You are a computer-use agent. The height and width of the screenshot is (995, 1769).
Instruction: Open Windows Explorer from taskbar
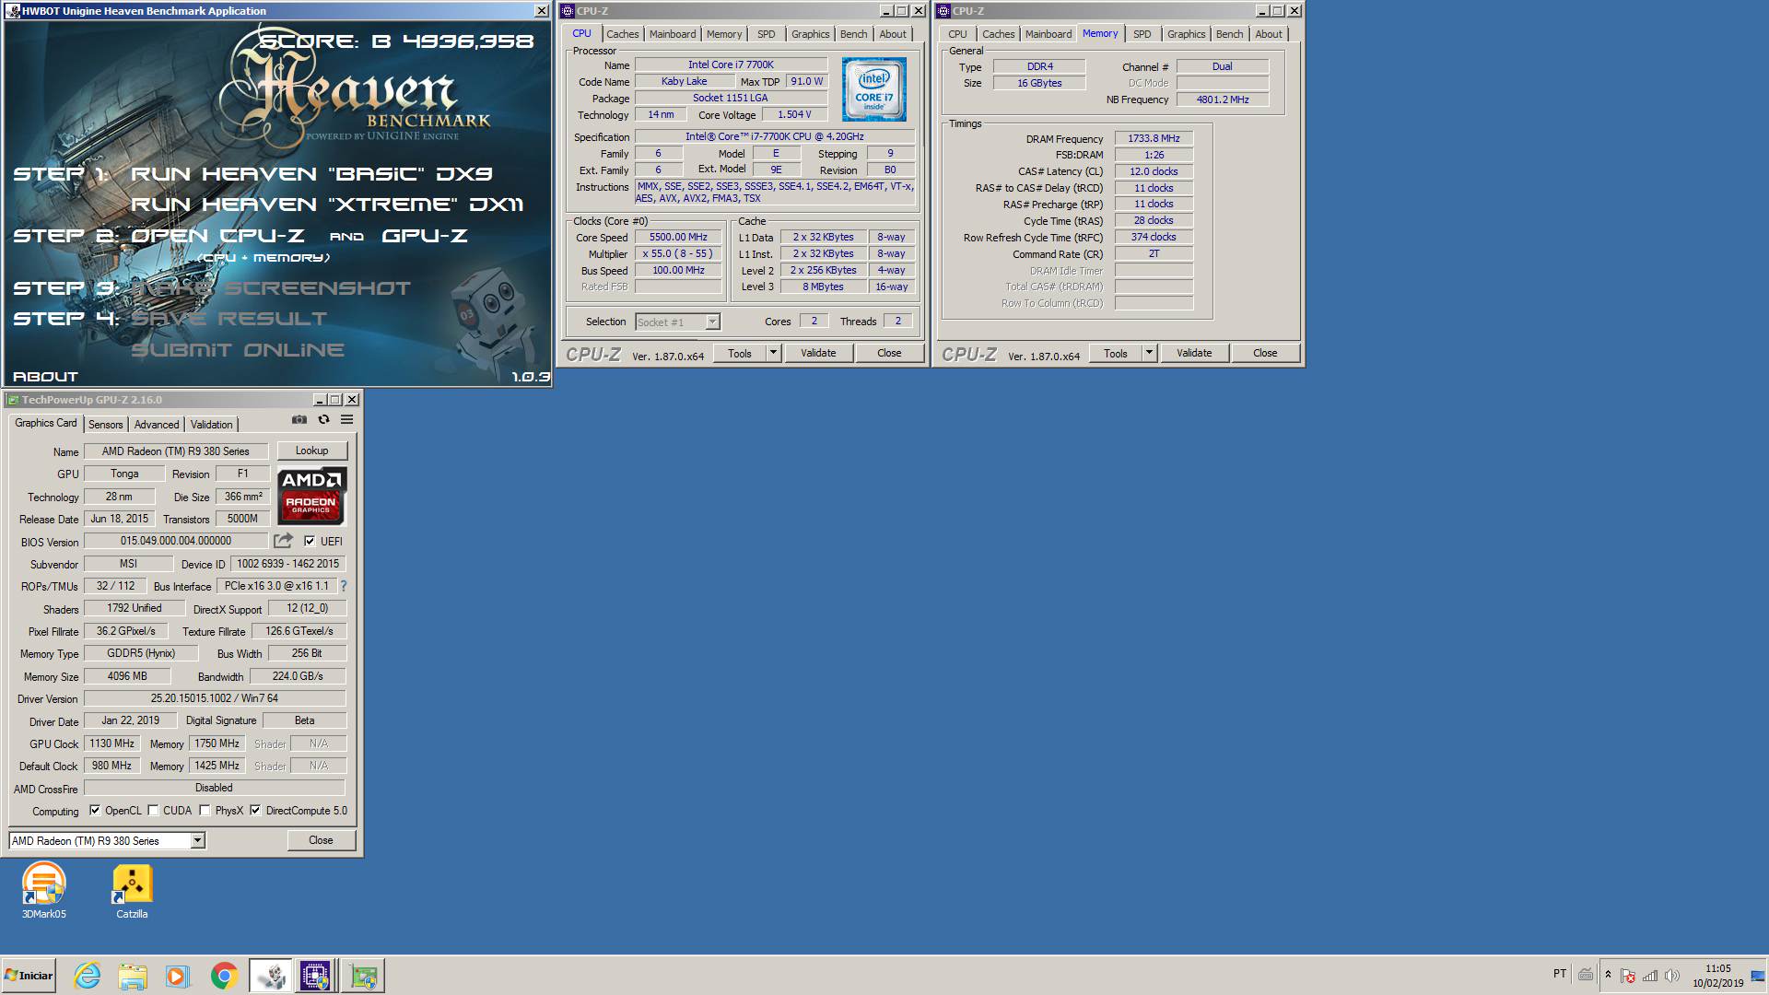pyautogui.click(x=133, y=976)
